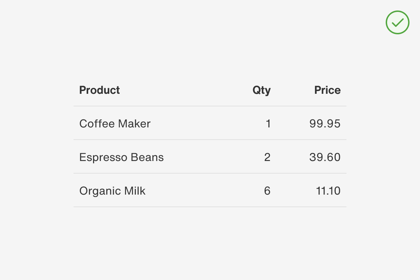Click the Qty column header
420x280 pixels.
(261, 90)
